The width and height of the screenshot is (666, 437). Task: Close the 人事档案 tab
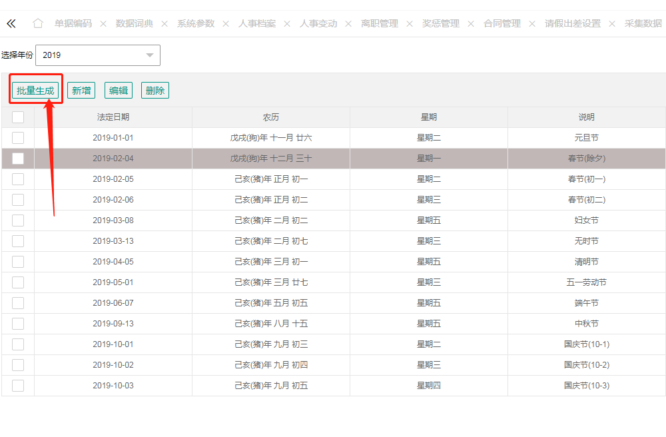[x=287, y=24]
